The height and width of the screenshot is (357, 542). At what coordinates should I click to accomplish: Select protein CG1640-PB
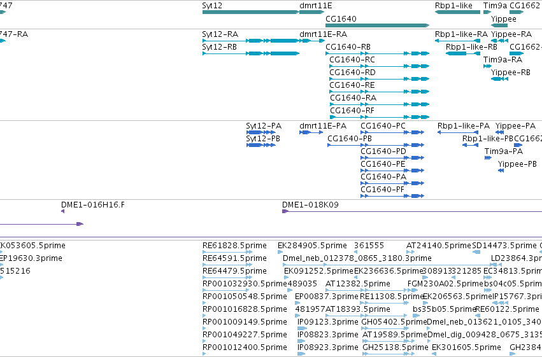click(x=376, y=145)
